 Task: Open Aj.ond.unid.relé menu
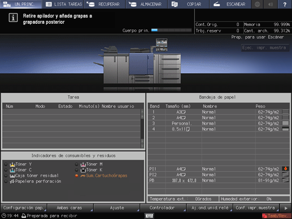point(210,208)
